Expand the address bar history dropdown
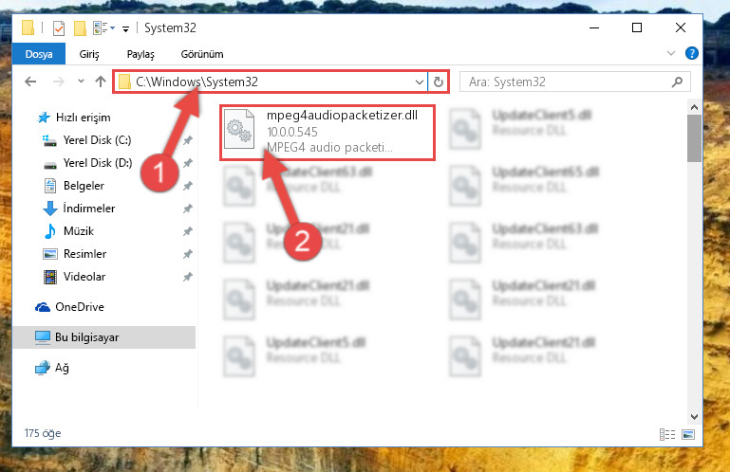Image resolution: width=730 pixels, height=472 pixels. tap(419, 82)
